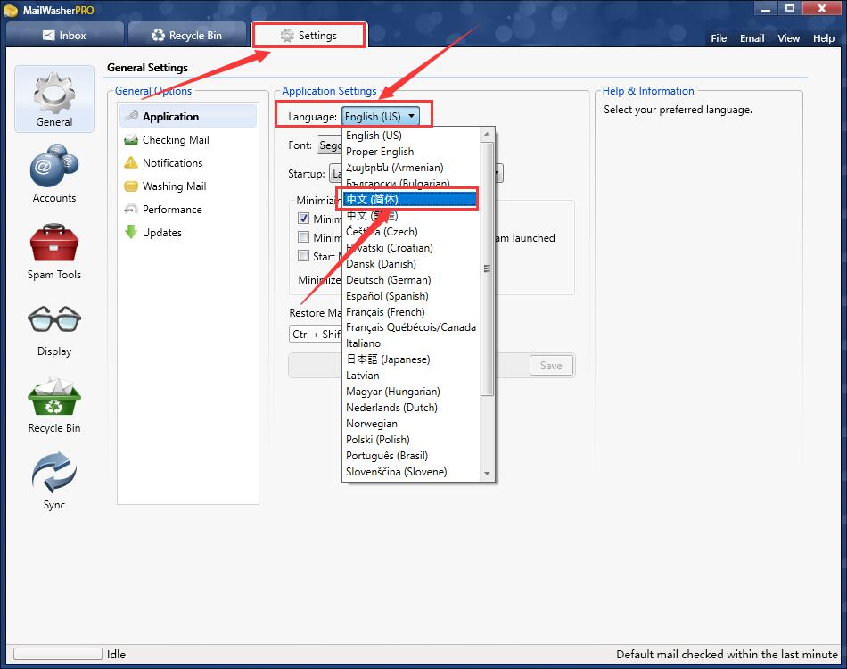Screen dimensions: 847x669
Task: Choose Français Québécois/Canada option
Action: 411,327
